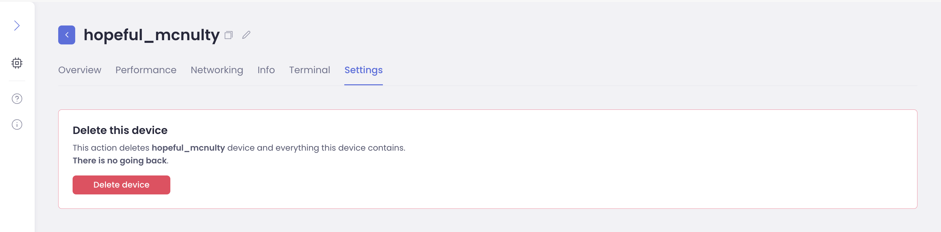
Task: Click the active Settings tab
Action: click(x=363, y=70)
